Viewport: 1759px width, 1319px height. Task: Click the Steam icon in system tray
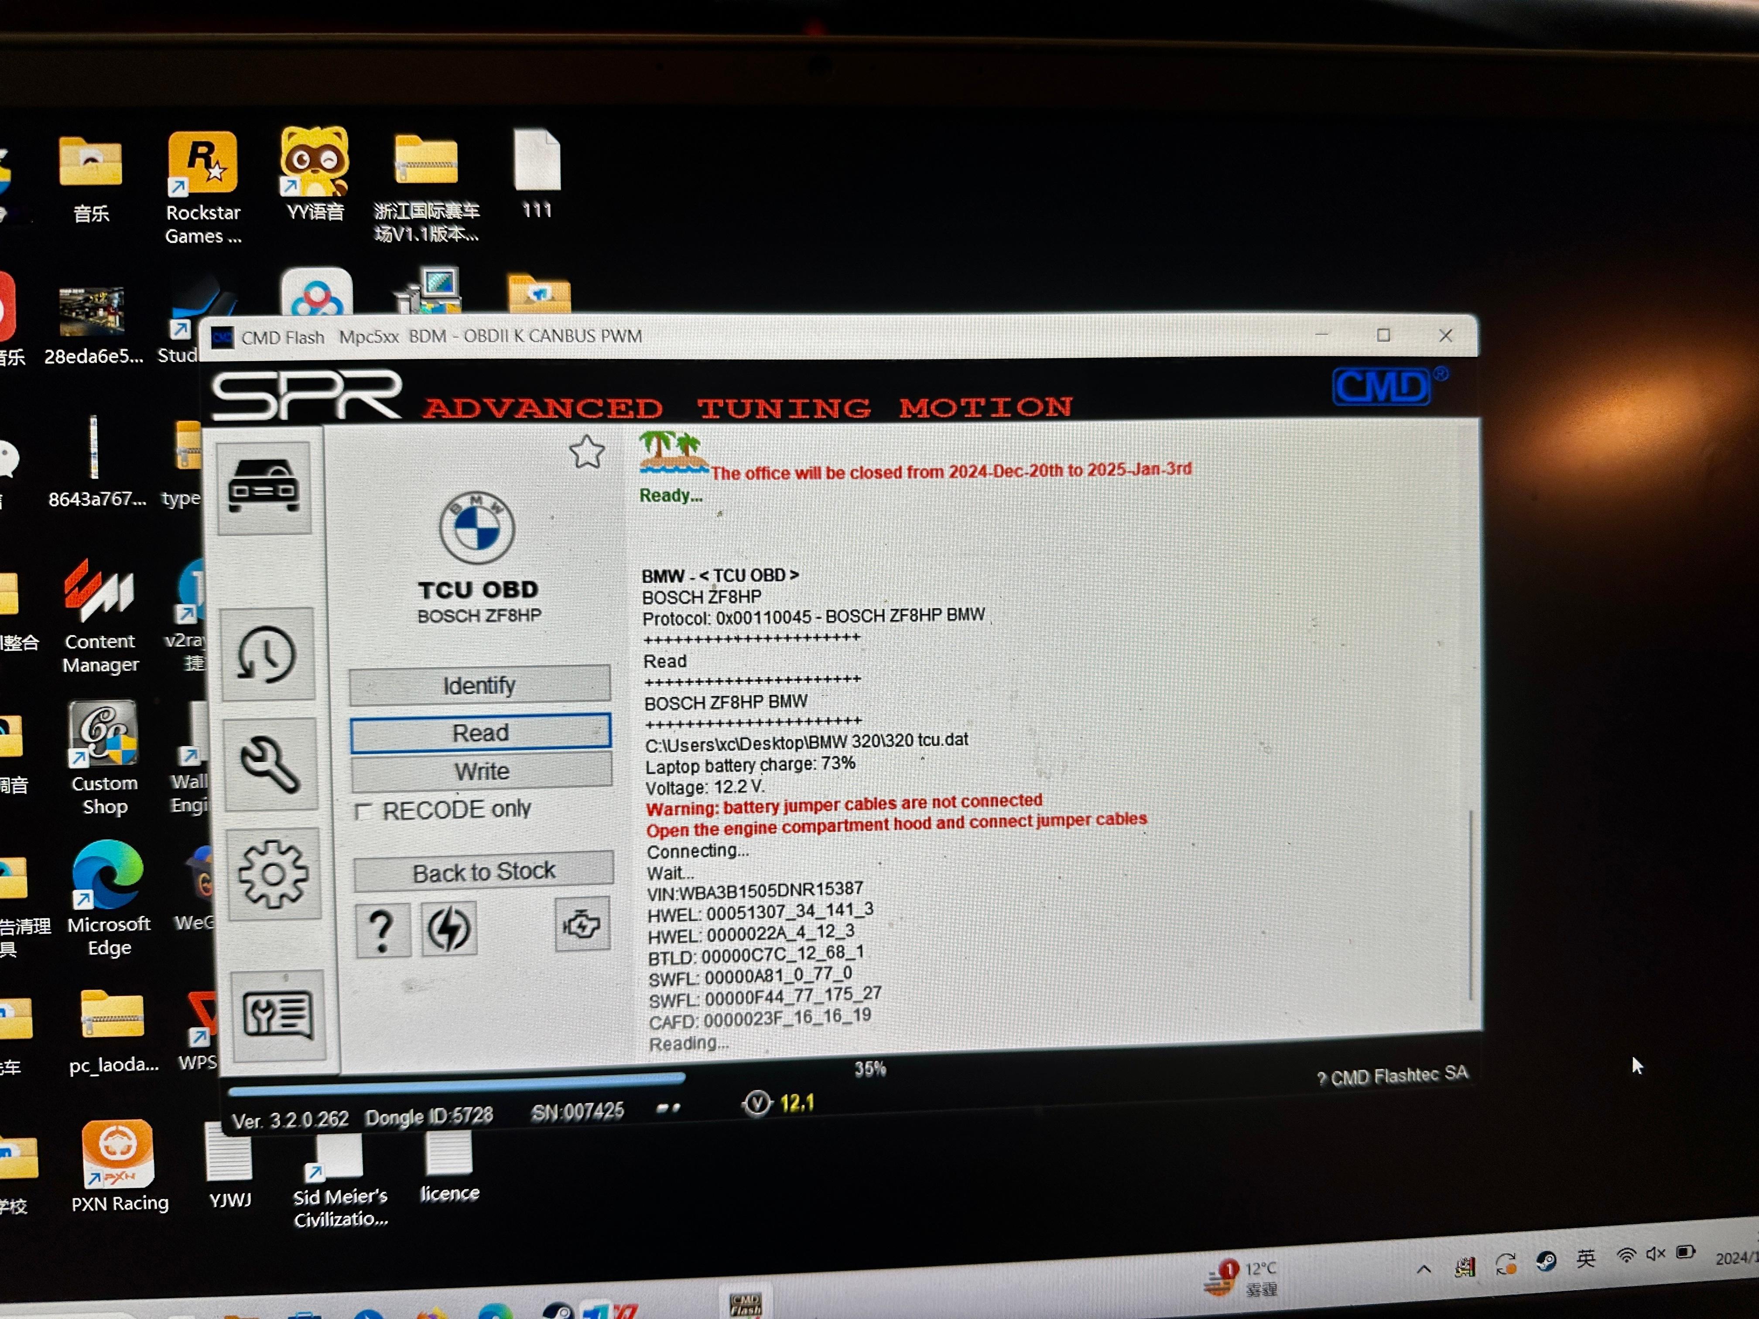coord(1546,1262)
